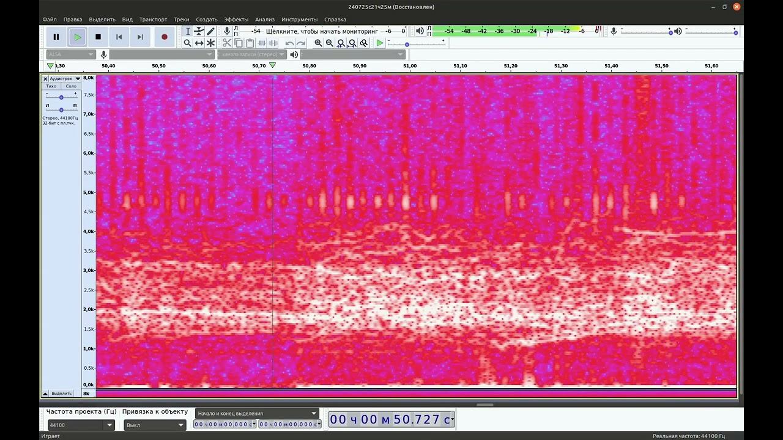This screenshot has width=783, height=440.
Task: Adjust the track pan Л/П slider
Action: point(61,109)
